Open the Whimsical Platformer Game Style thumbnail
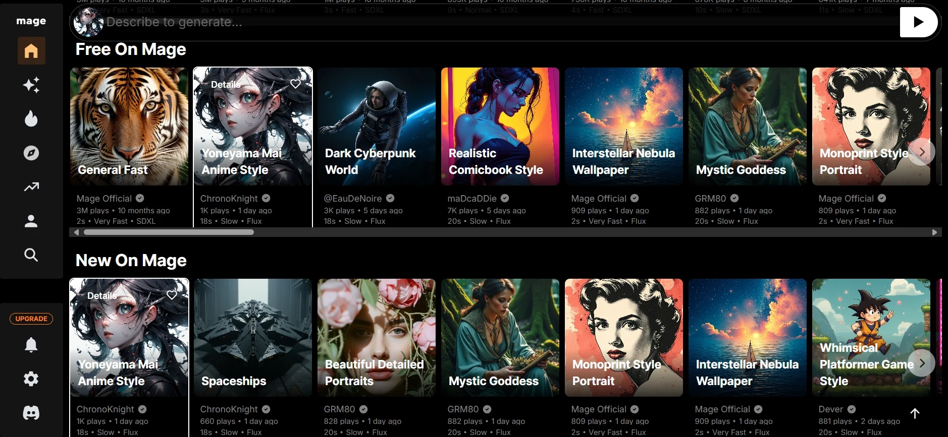948x437 pixels. (871, 338)
